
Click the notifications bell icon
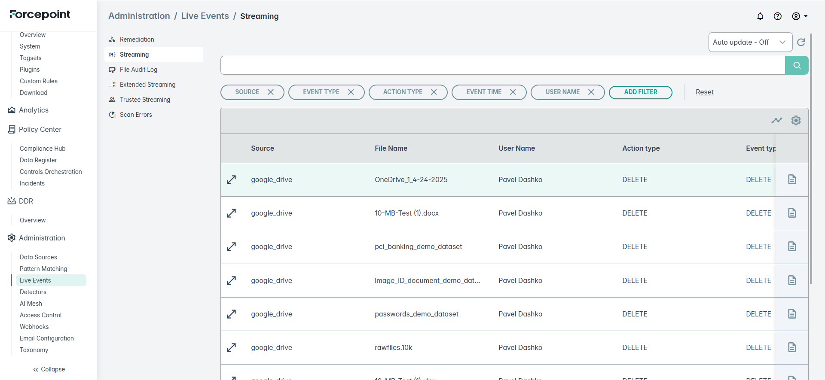point(760,16)
